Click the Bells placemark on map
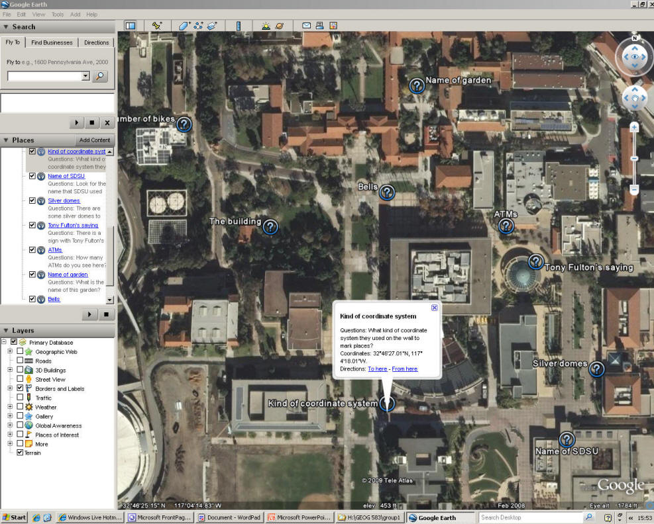This screenshot has width=654, height=524. (387, 192)
